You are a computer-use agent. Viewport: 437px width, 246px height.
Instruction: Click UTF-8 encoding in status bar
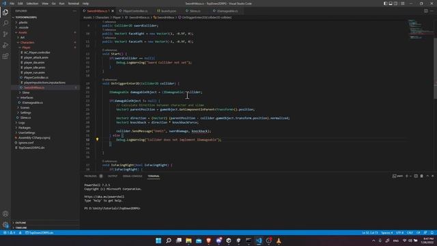tap(399, 232)
